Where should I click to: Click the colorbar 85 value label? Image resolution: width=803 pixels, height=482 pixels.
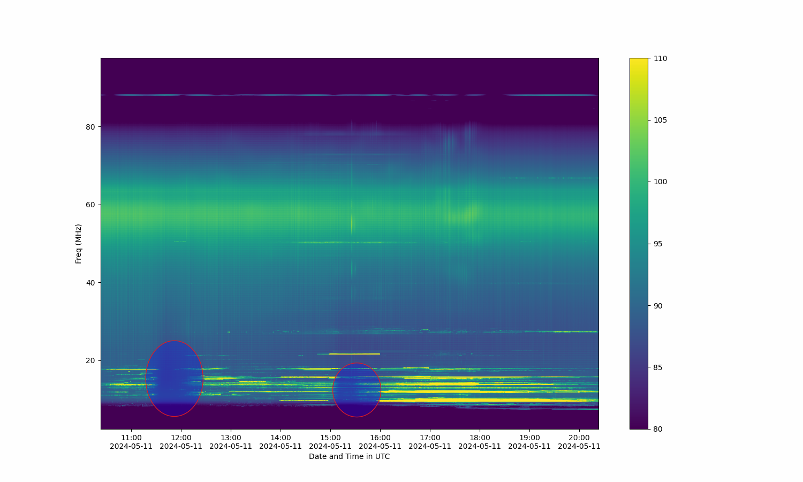(658, 367)
